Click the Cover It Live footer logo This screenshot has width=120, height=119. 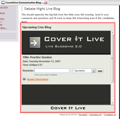(68, 108)
